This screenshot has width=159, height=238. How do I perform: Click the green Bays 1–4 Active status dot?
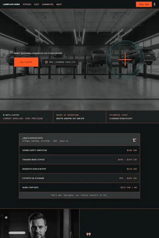click(4, 115)
